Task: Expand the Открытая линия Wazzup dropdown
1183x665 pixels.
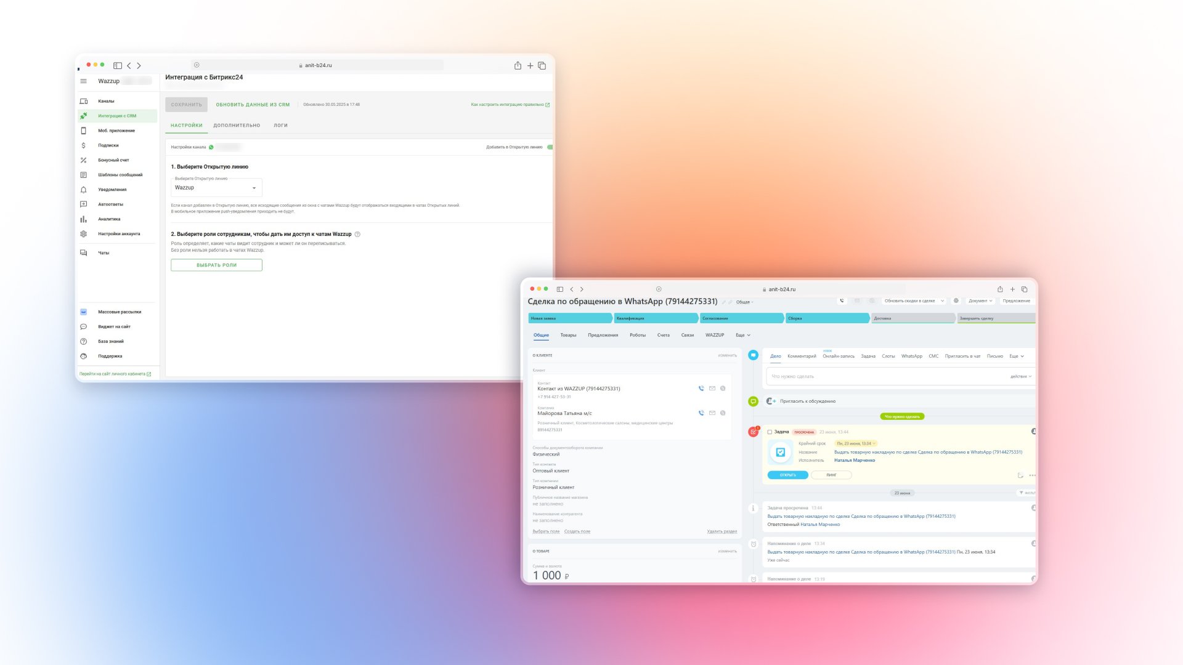Action: [216, 188]
